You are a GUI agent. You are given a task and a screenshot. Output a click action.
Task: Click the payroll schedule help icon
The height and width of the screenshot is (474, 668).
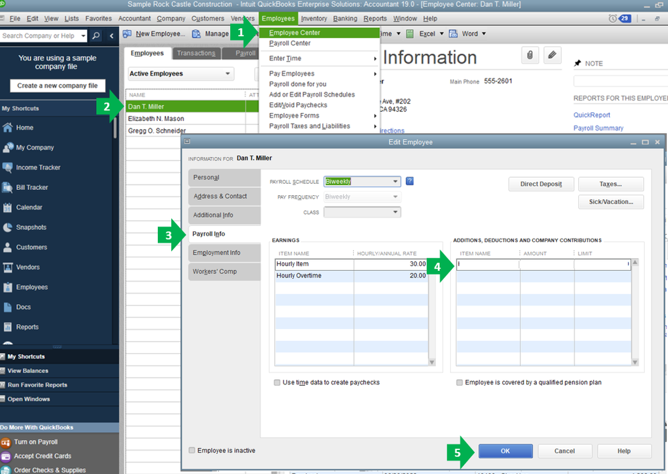tap(409, 181)
